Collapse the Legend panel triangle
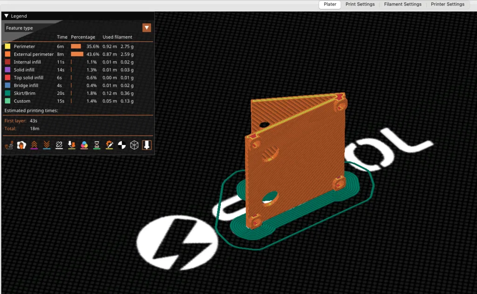The width and height of the screenshot is (477, 294). coord(7,16)
